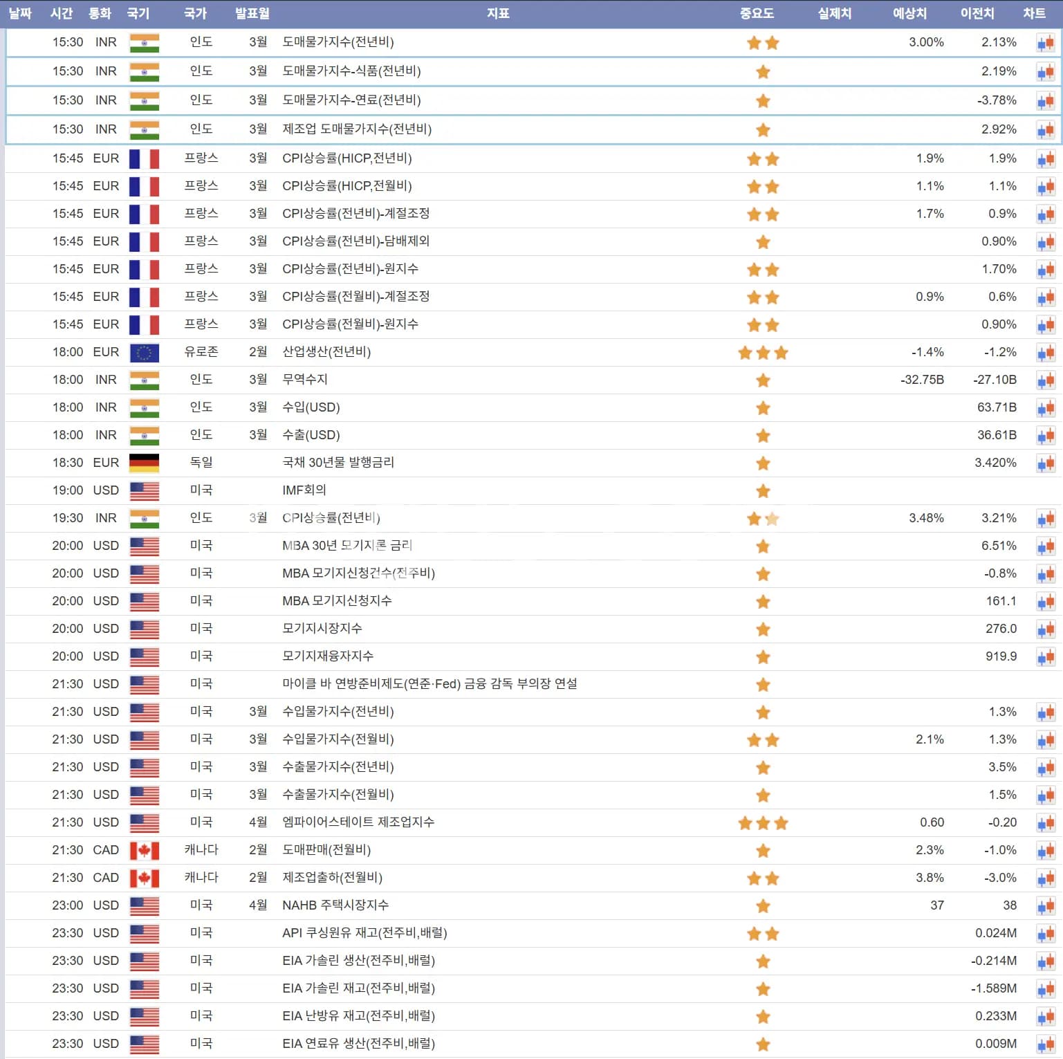1063x1059 pixels.
Task: Click chart icon for 모기지재융자지수 row
Action: point(1045,657)
